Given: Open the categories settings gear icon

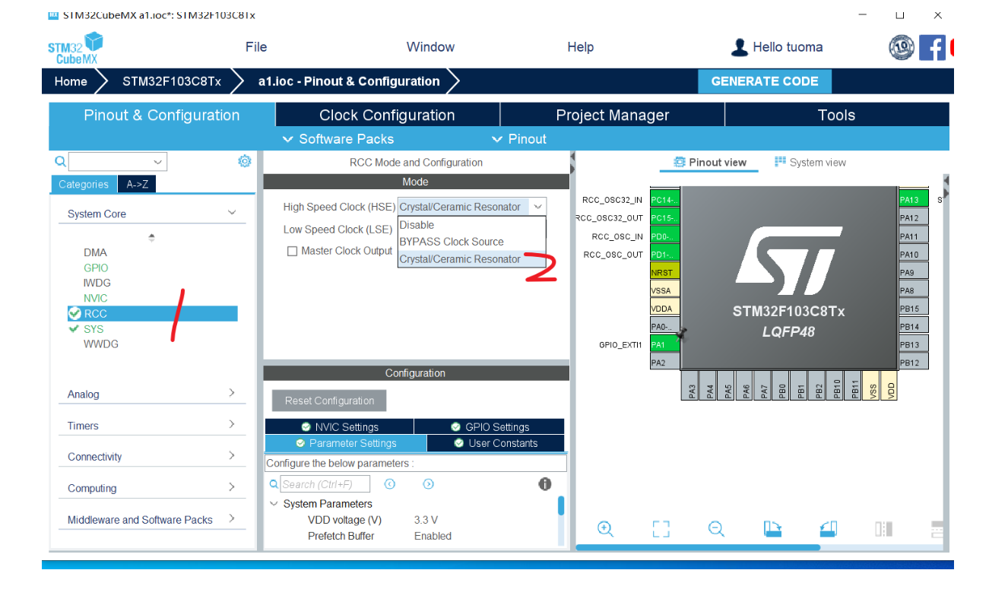Looking at the screenshot, I should pos(245,161).
